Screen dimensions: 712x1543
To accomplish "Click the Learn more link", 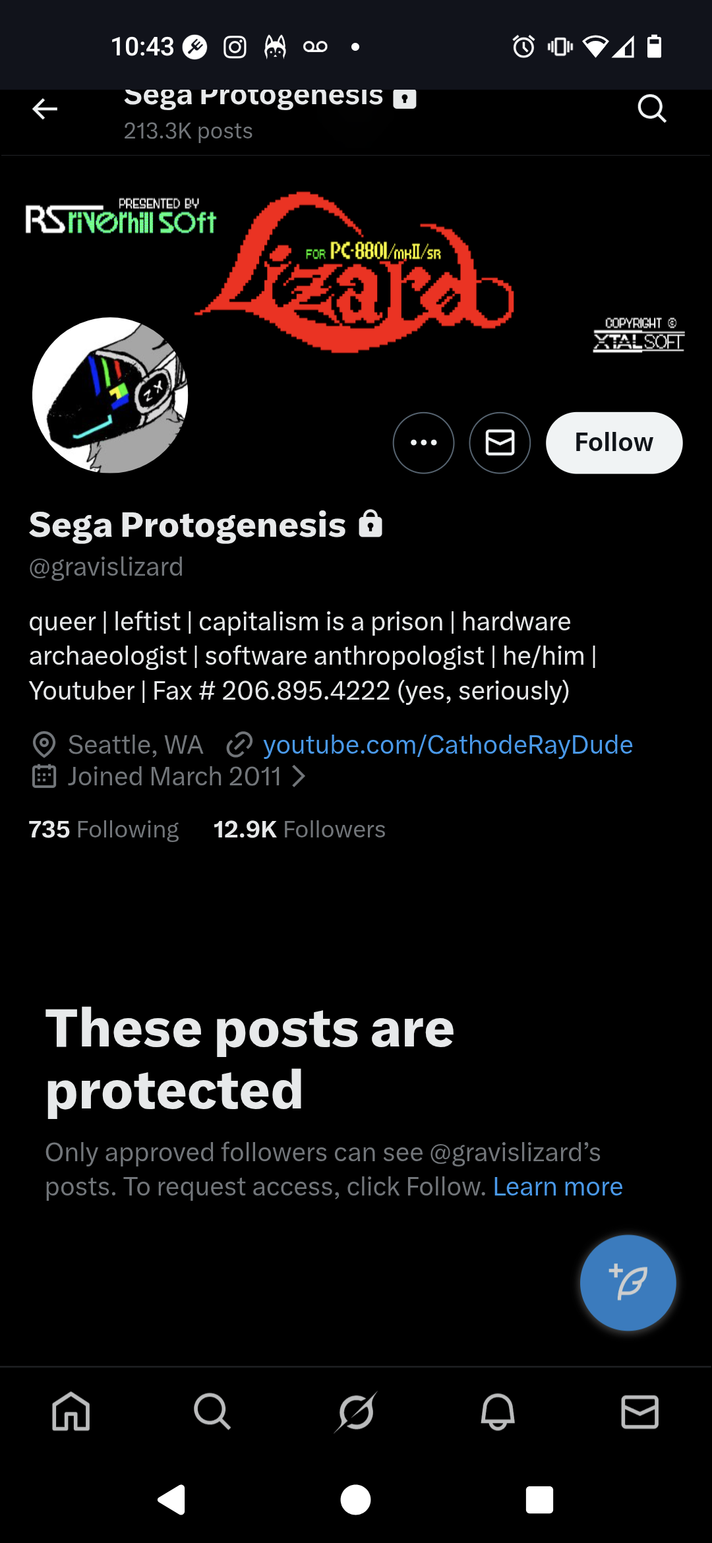I will [x=558, y=1186].
